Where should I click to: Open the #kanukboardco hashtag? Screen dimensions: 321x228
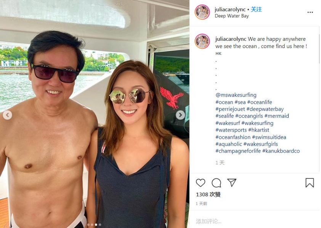click(281, 151)
